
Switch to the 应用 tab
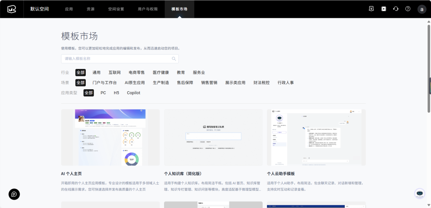tap(69, 9)
